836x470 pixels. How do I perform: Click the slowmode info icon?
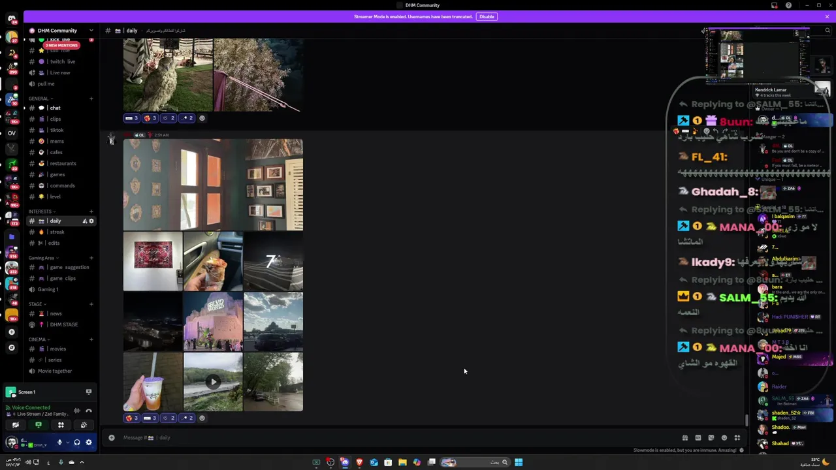741,450
